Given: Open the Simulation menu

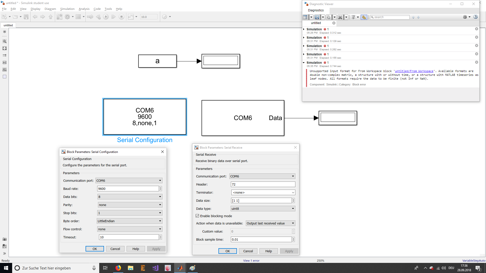Looking at the screenshot, I should [67, 9].
